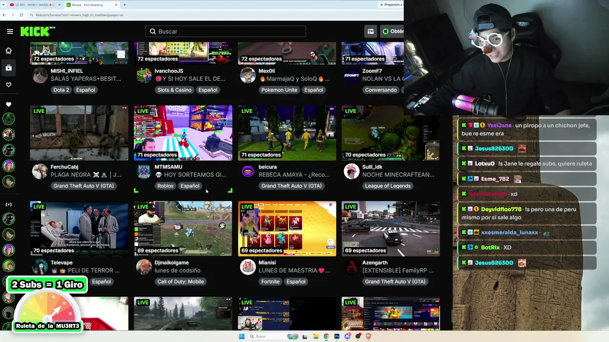Open Sulli_idk channel avatar

tap(352, 171)
